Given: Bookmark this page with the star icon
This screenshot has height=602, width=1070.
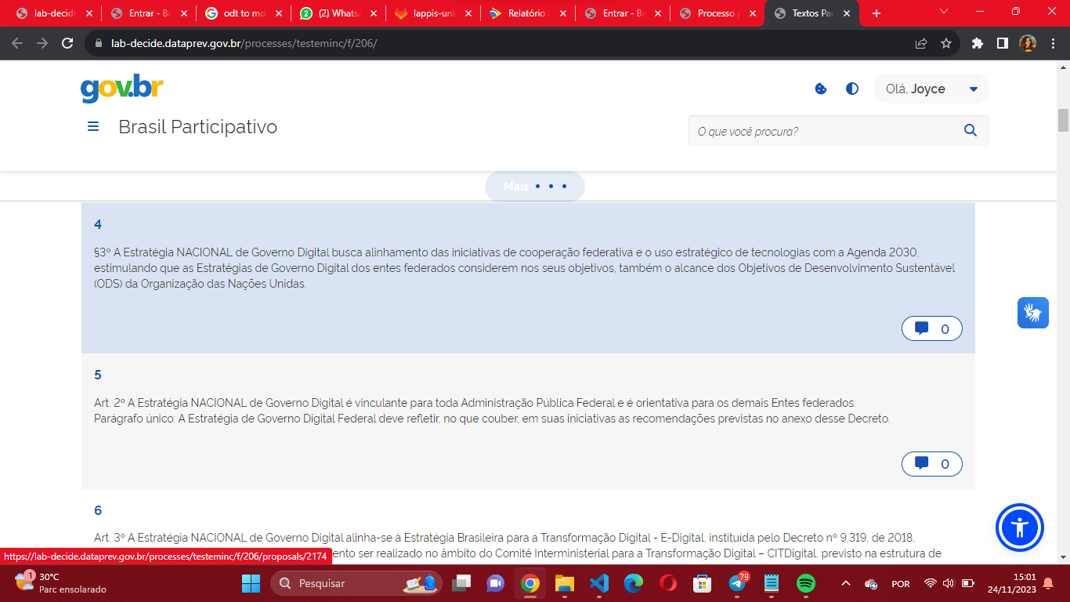Looking at the screenshot, I should pos(946,43).
